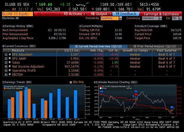Click Beat 6 of 7 for Sales
Viewport: 184px width, 132px height.
pyautogui.click(x=167, y=62)
